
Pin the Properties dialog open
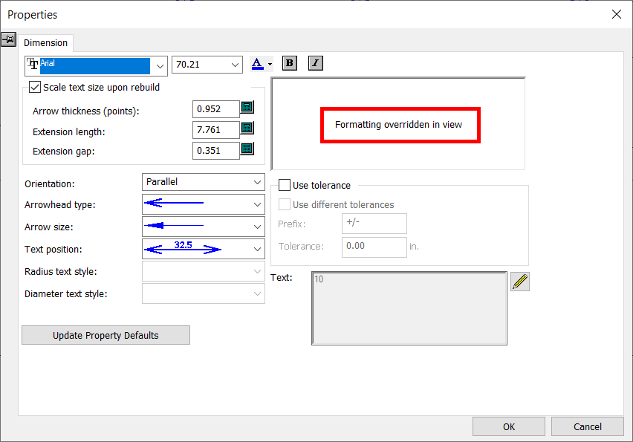(x=9, y=39)
